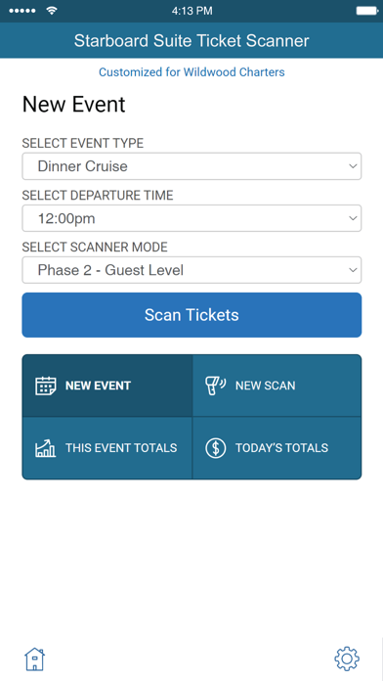The width and height of the screenshot is (383, 681).
Task: Click Customized for Wildwood Charters link
Action: (191, 71)
